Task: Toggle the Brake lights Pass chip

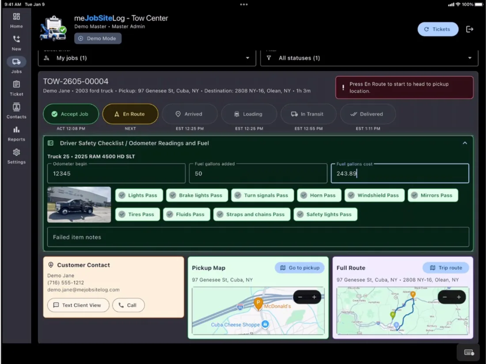Action: [197, 195]
